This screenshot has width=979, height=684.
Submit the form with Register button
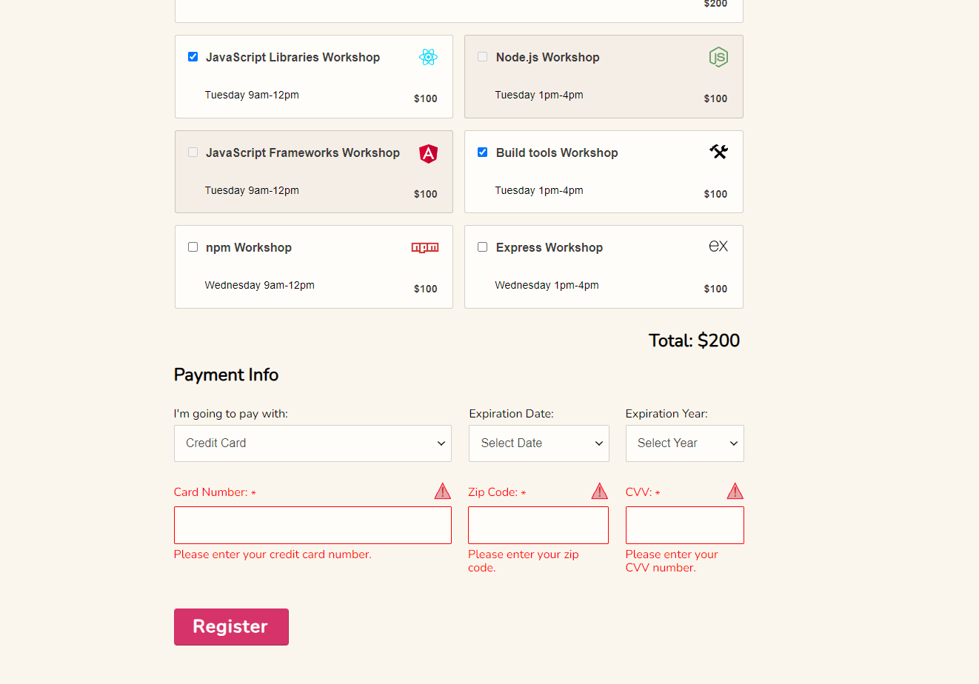(231, 627)
